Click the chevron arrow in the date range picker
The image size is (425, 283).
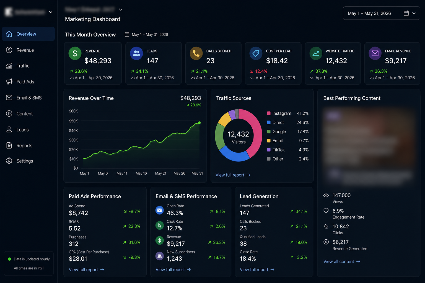[414, 13]
